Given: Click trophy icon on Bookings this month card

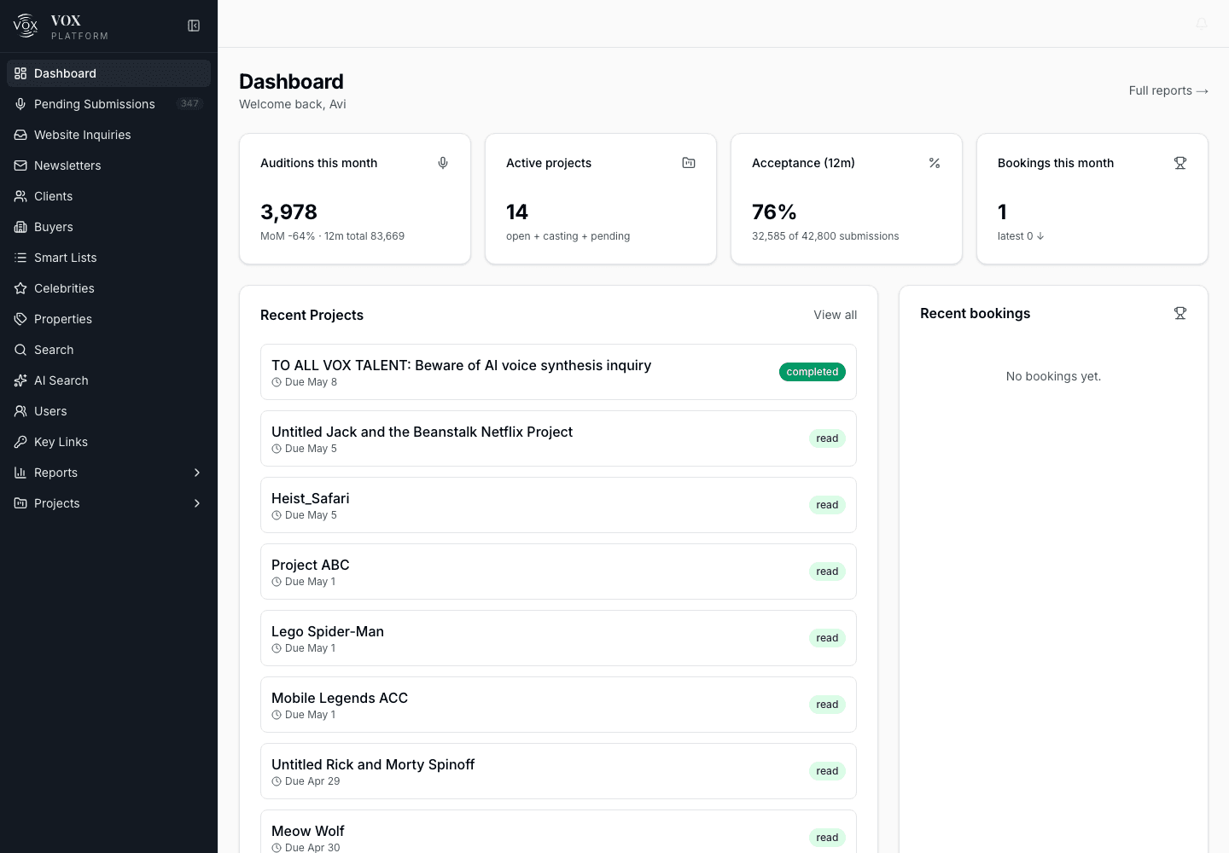Looking at the screenshot, I should [1180, 163].
